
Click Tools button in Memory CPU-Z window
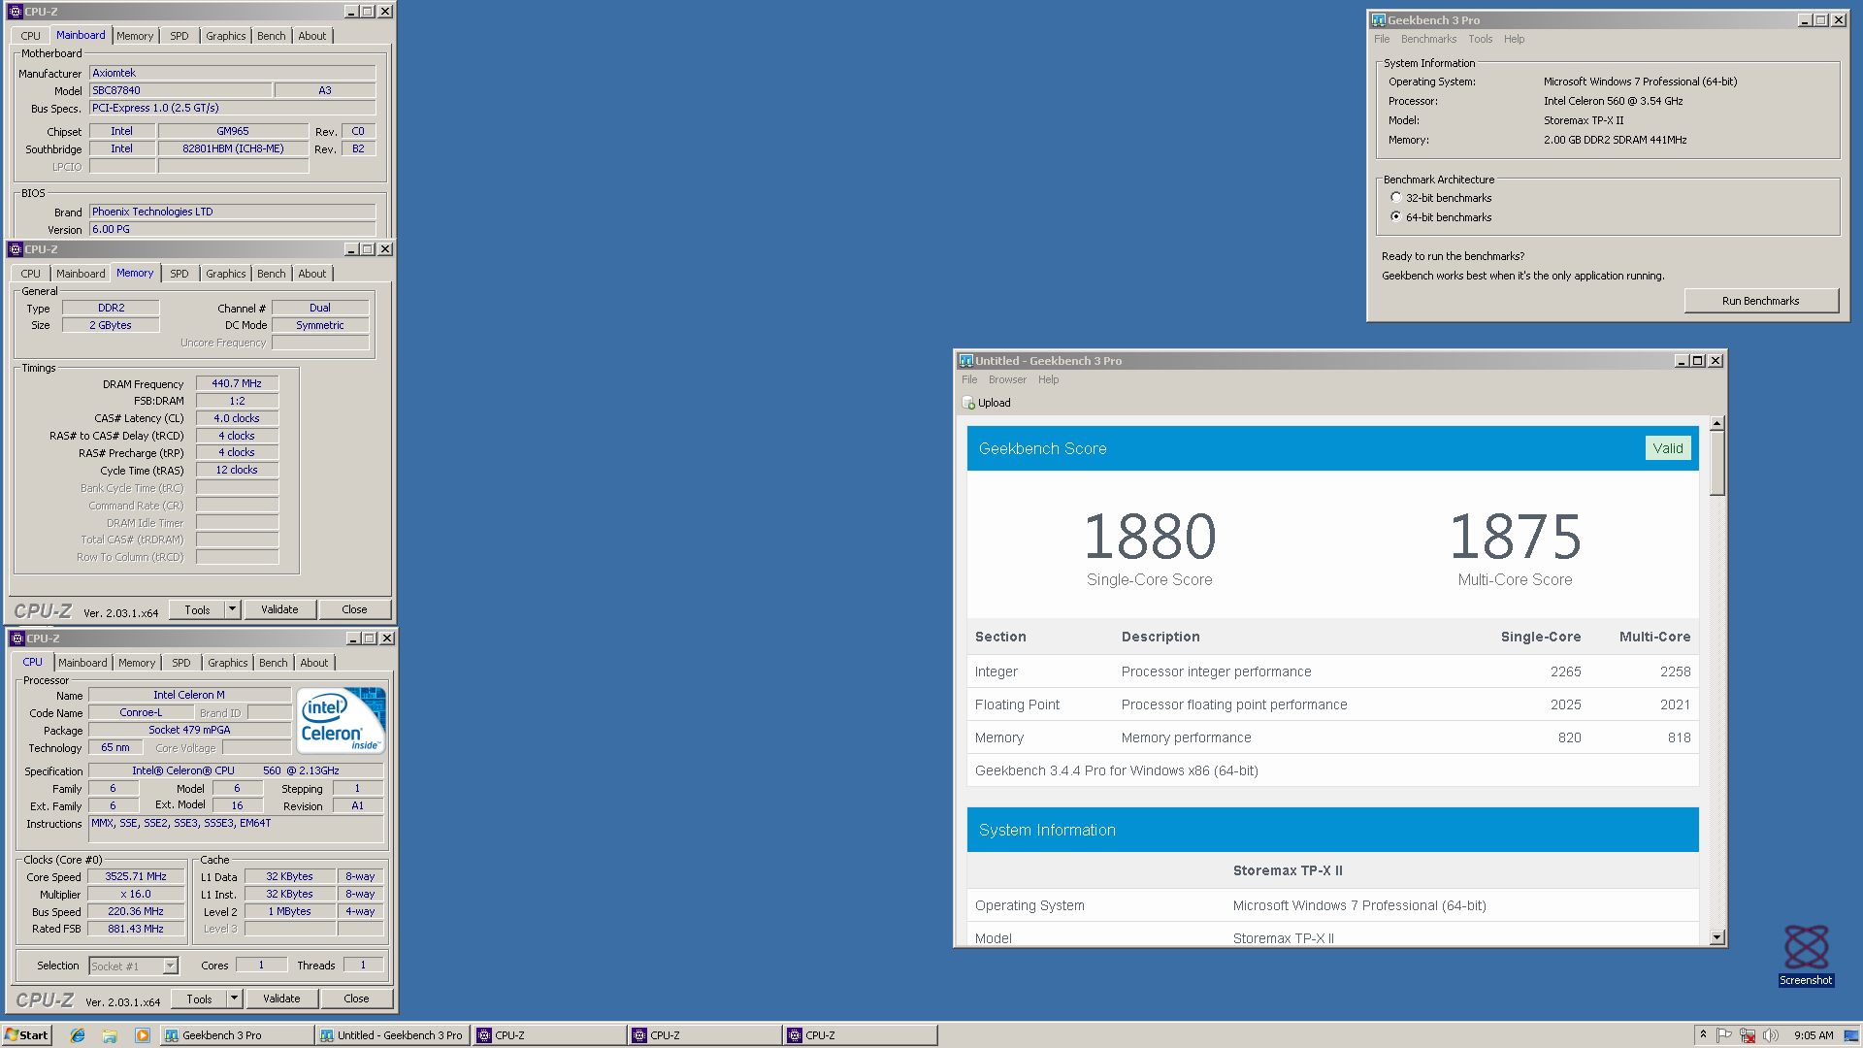tap(198, 609)
